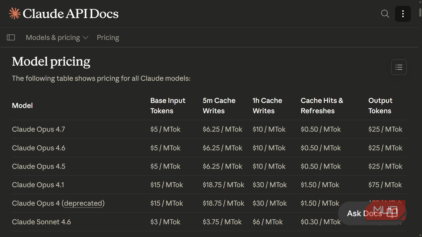Image resolution: width=422 pixels, height=237 pixels.
Task: Click Claude Opus 4.7 5m cache write price
Action: tap(223, 129)
